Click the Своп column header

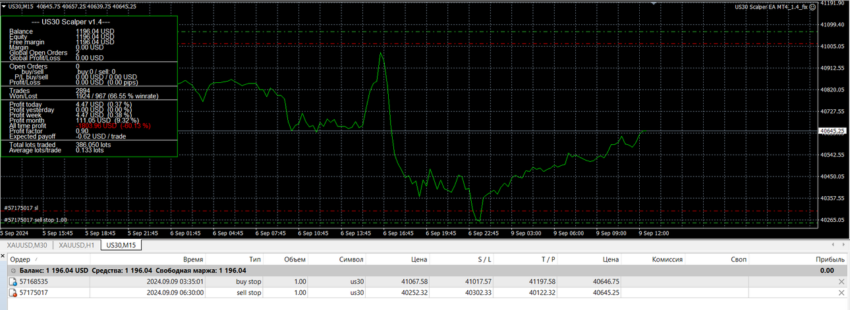739,259
